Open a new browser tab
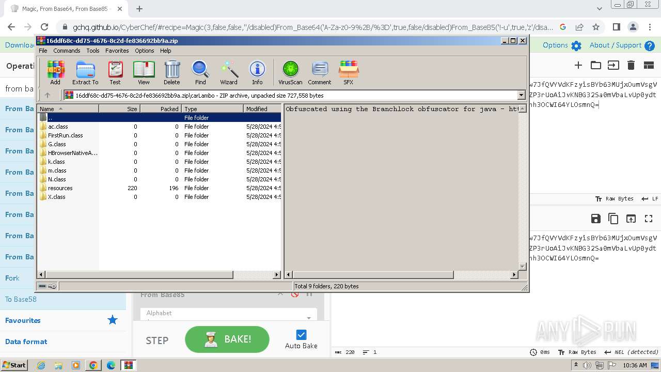The height and width of the screenshot is (372, 661). [139, 9]
